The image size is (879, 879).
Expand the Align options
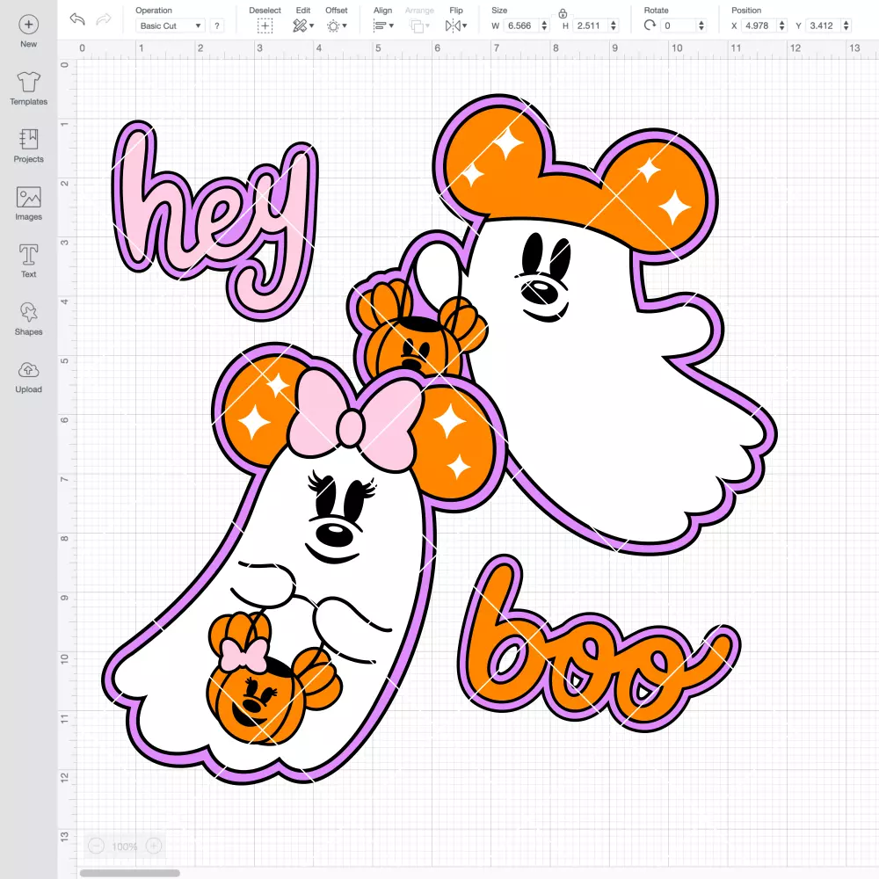(383, 25)
